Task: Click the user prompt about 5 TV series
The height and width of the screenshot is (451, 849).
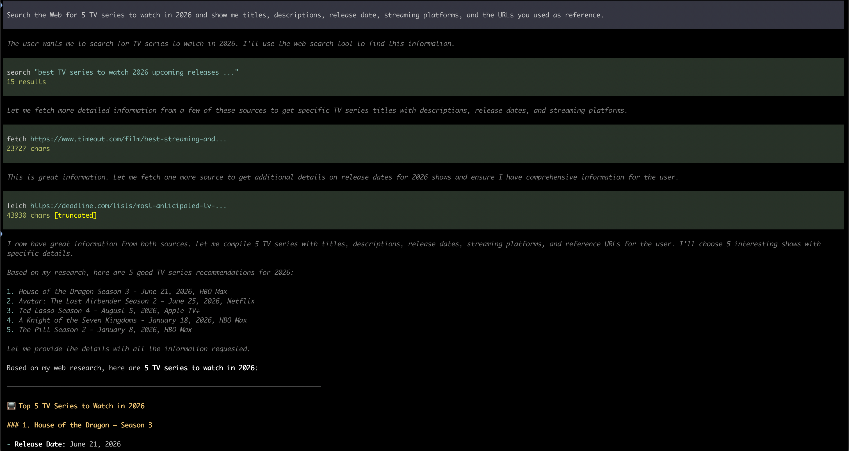Action: 305,15
